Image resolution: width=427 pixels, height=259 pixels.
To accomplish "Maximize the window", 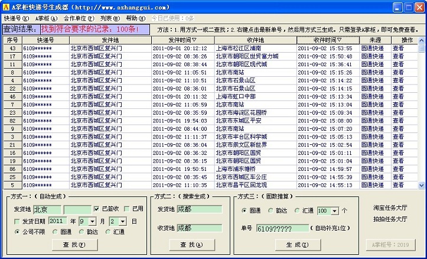I will pyautogui.click(x=409, y=7).
